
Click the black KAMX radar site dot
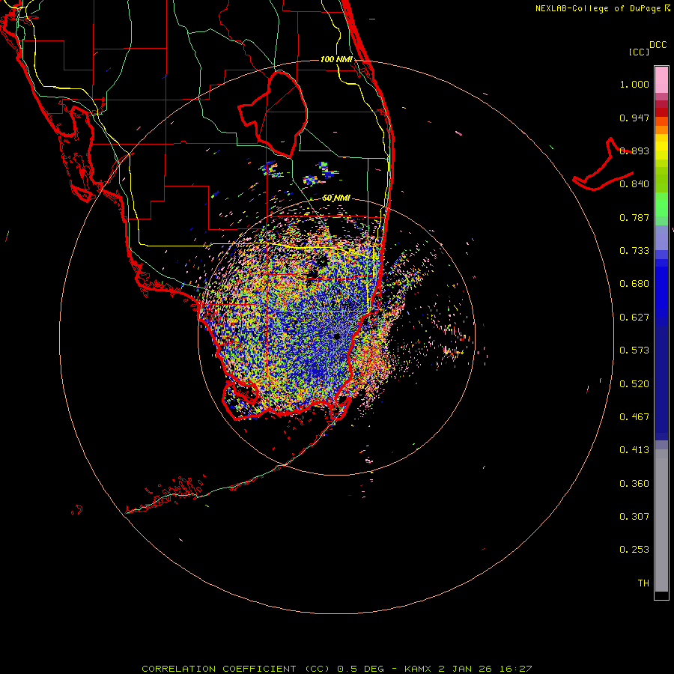[336, 336]
